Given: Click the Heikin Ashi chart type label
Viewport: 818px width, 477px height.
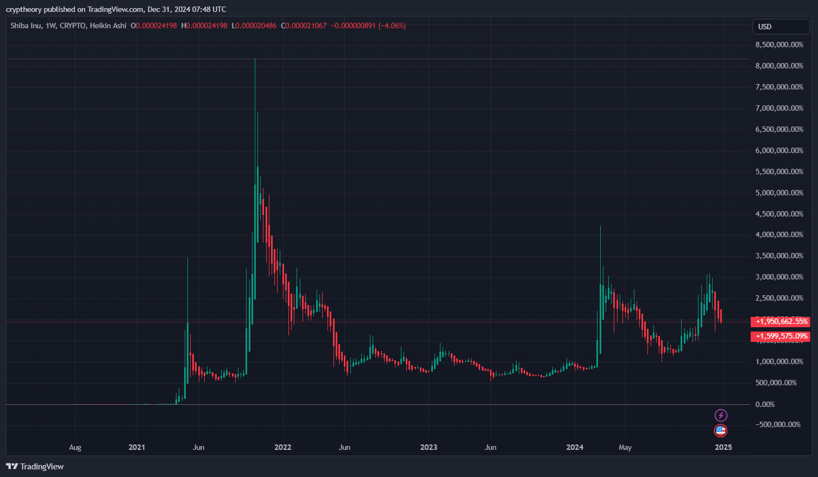Looking at the screenshot, I should click(108, 26).
